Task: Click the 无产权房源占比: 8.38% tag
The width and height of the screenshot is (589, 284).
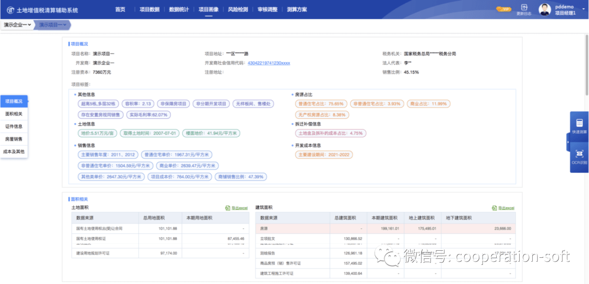Action: point(322,114)
